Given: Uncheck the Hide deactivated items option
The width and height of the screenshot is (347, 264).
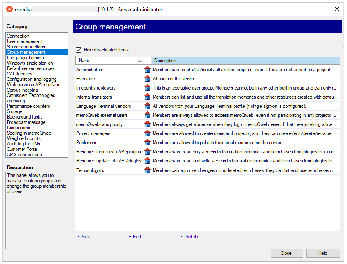Looking at the screenshot, I should tap(79, 50).
